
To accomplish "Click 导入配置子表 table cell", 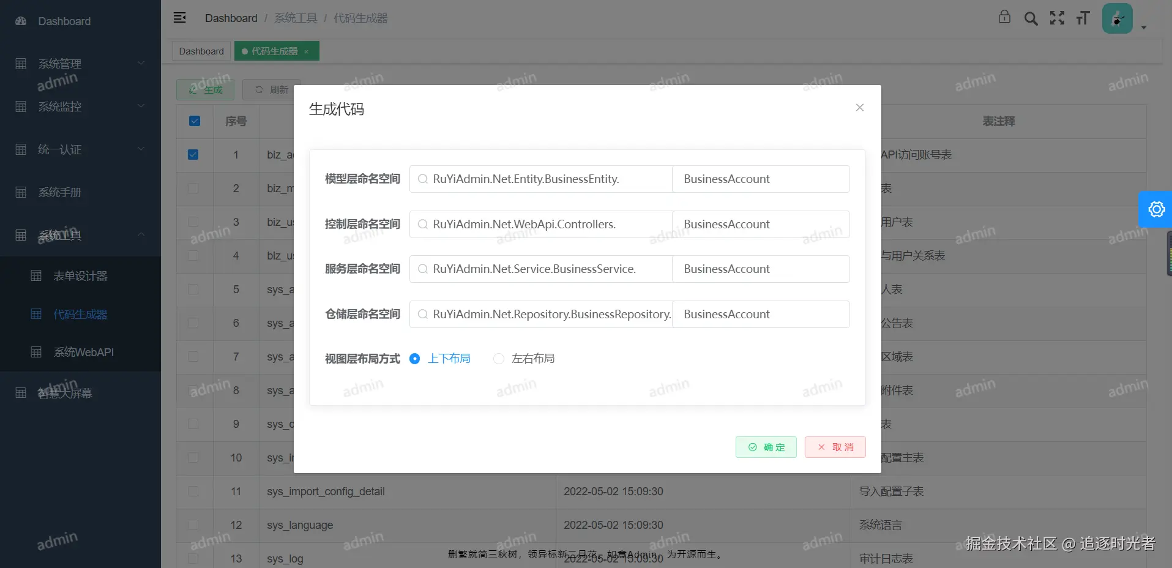I will pyautogui.click(x=999, y=491).
